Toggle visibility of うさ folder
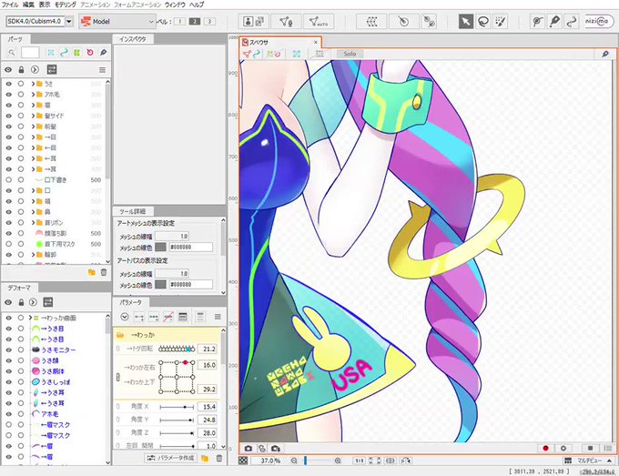 9,84
